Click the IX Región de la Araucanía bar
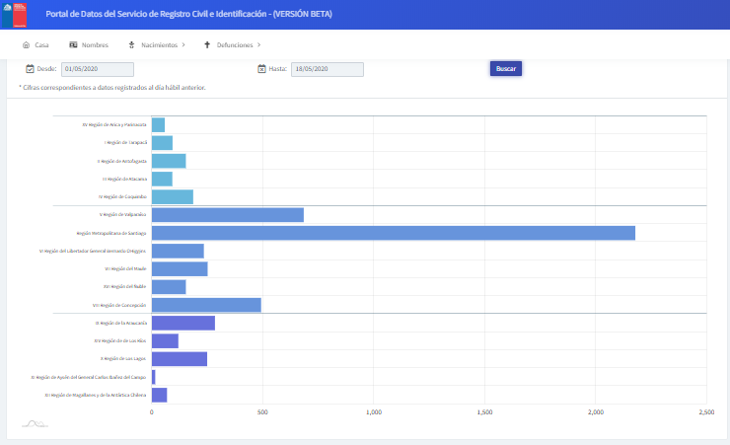730x445 pixels. [x=182, y=323]
